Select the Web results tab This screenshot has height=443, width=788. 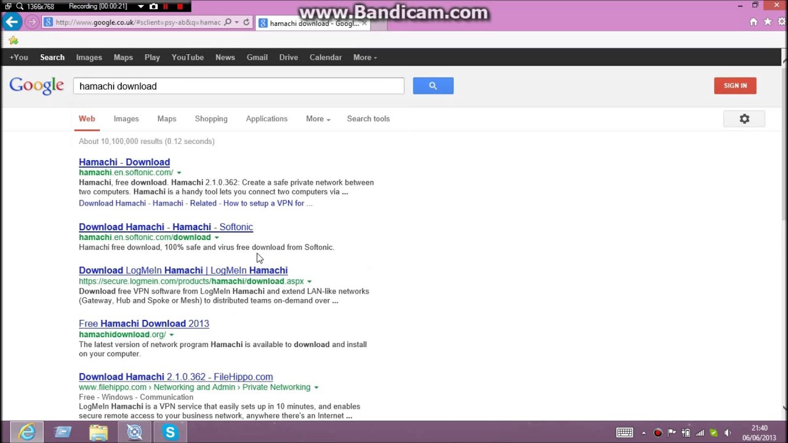[x=87, y=119]
